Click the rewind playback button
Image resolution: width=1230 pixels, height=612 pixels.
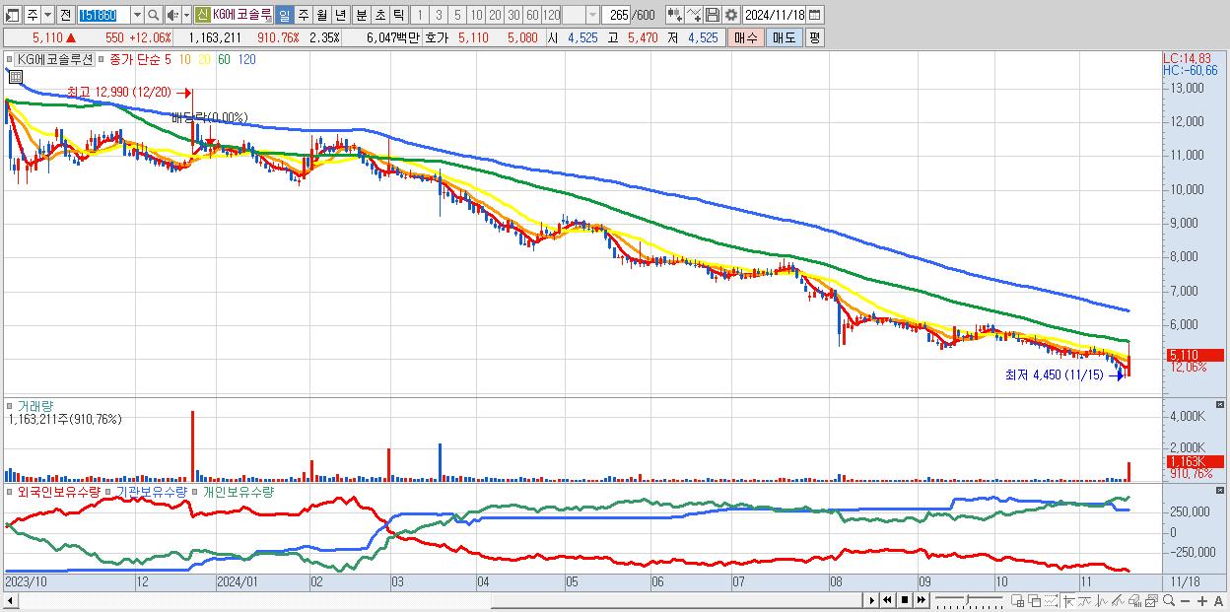click(887, 599)
